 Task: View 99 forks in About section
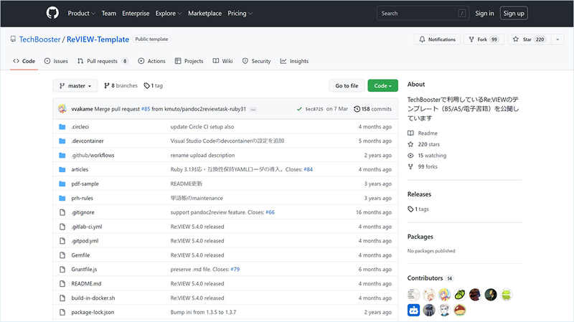(423, 166)
